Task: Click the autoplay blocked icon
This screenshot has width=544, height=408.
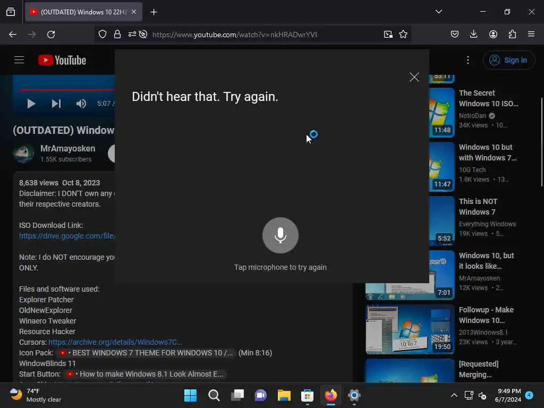Action: click(x=143, y=35)
